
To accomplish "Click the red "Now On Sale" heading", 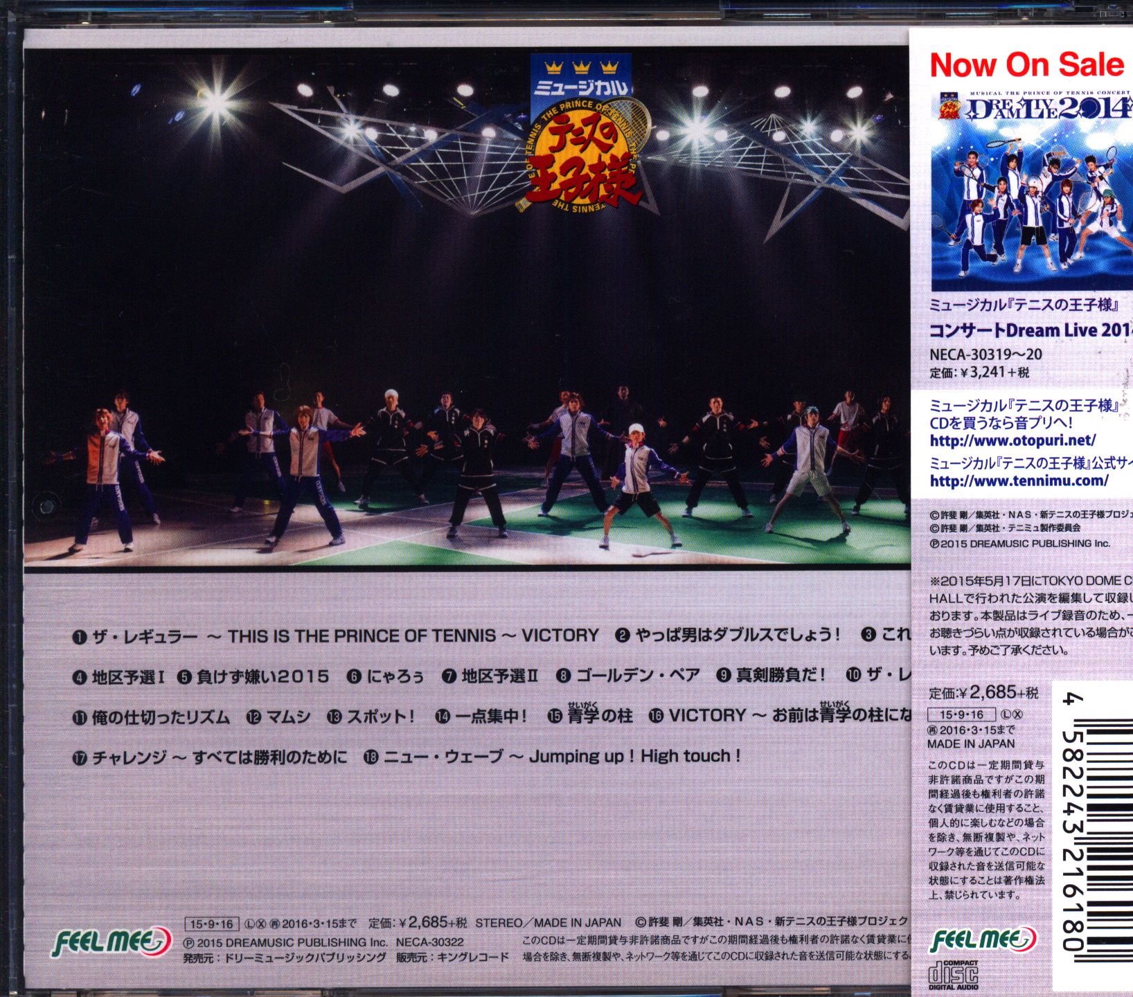I will pos(1026,64).
